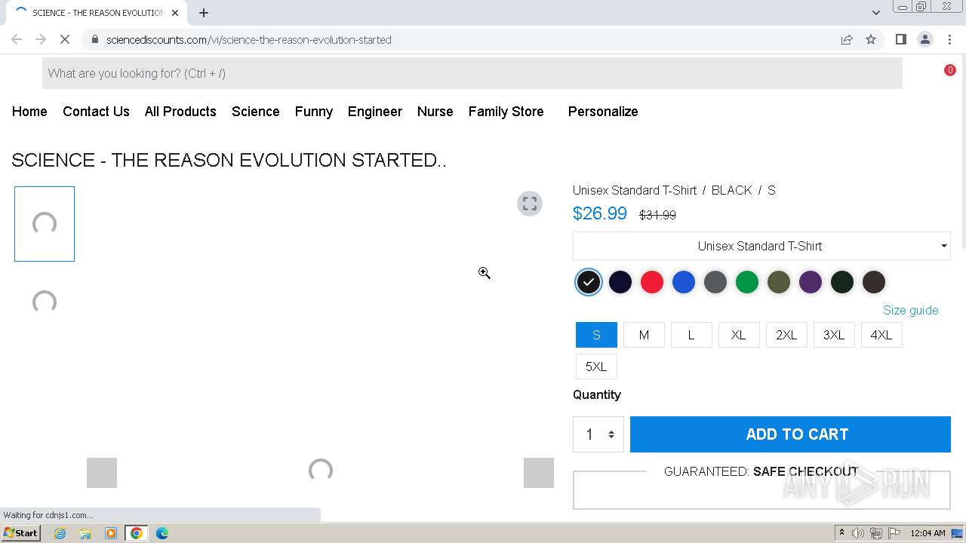Image resolution: width=966 pixels, height=543 pixels.
Task: Click the browser address bar URL
Action: coord(249,40)
